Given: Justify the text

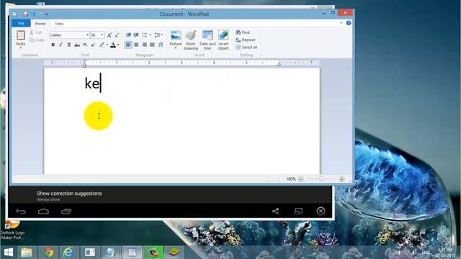Looking at the screenshot, I should (152, 45).
